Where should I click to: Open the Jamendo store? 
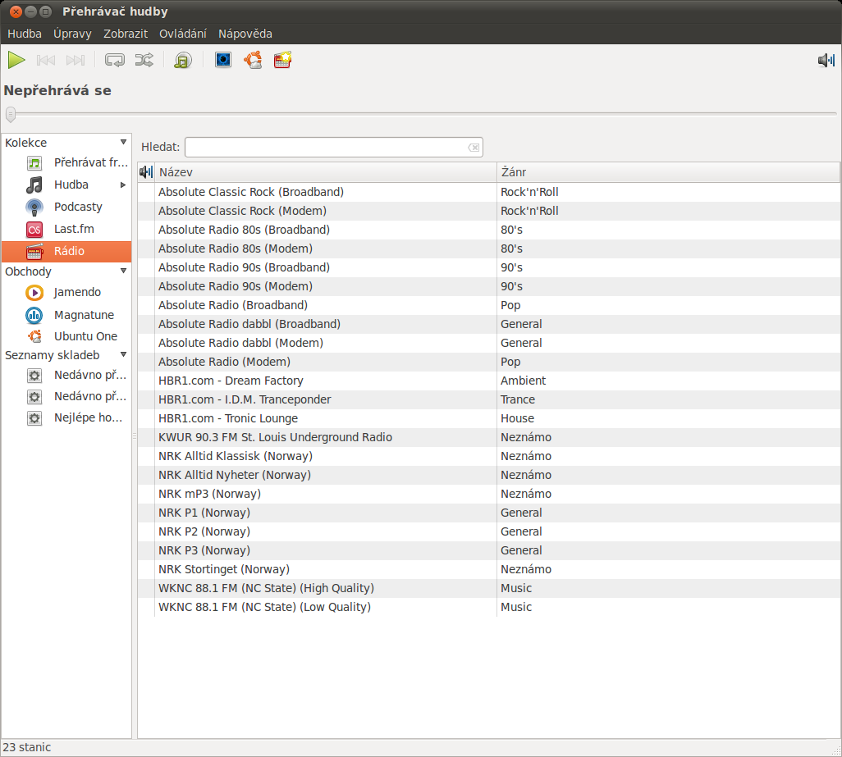66,293
